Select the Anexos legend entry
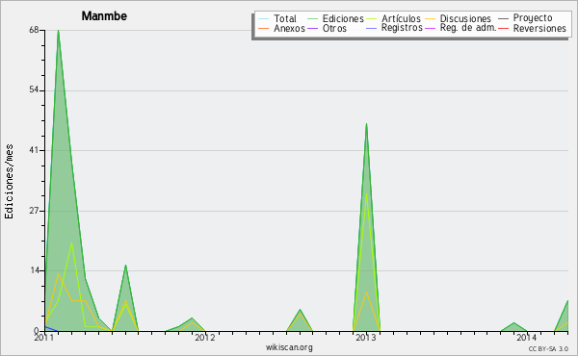This screenshot has width=578, height=356. tap(282, 28)
